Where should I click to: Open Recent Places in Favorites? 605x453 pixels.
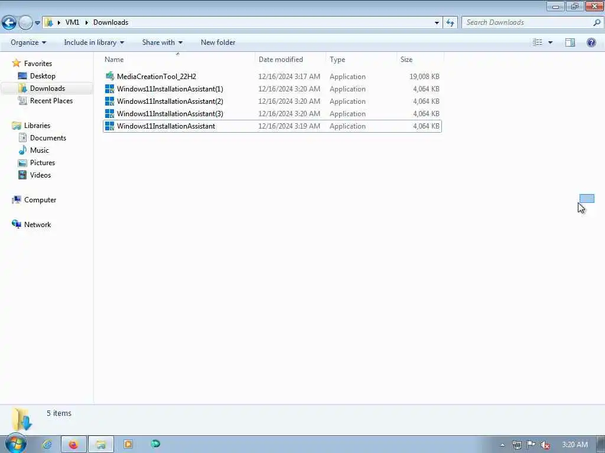click(x=51, y=100)
